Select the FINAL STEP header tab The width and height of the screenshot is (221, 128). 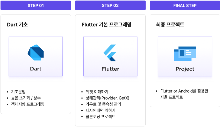185,5
